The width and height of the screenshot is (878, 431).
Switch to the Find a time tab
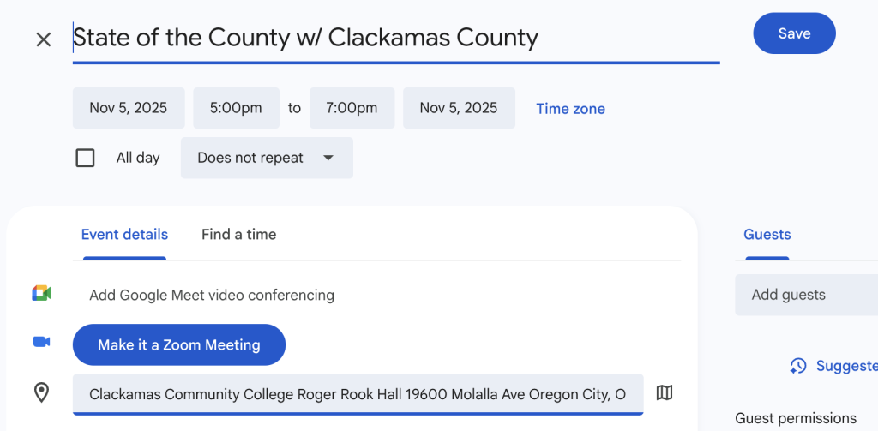(238, 234)
